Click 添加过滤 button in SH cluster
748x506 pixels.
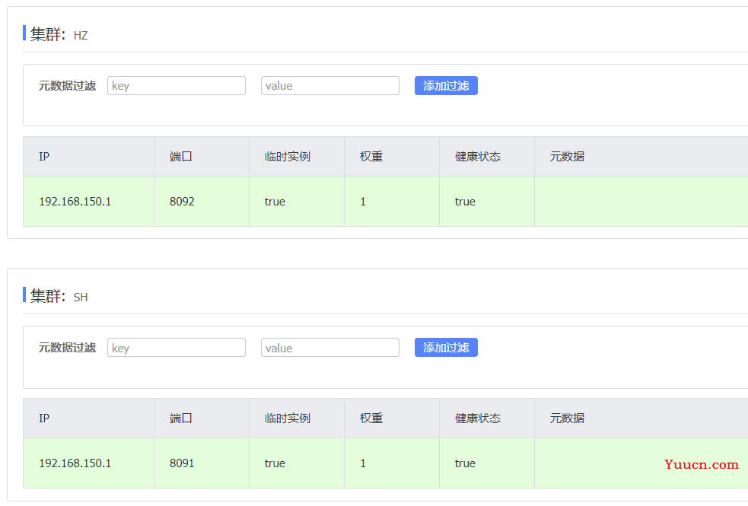tap(446, 348)
